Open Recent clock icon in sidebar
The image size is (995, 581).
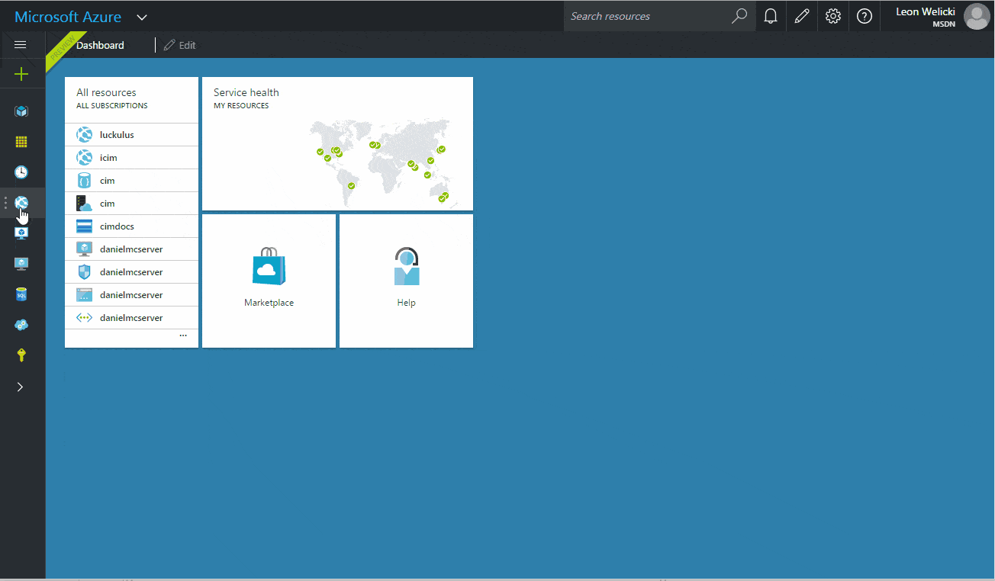21,172
